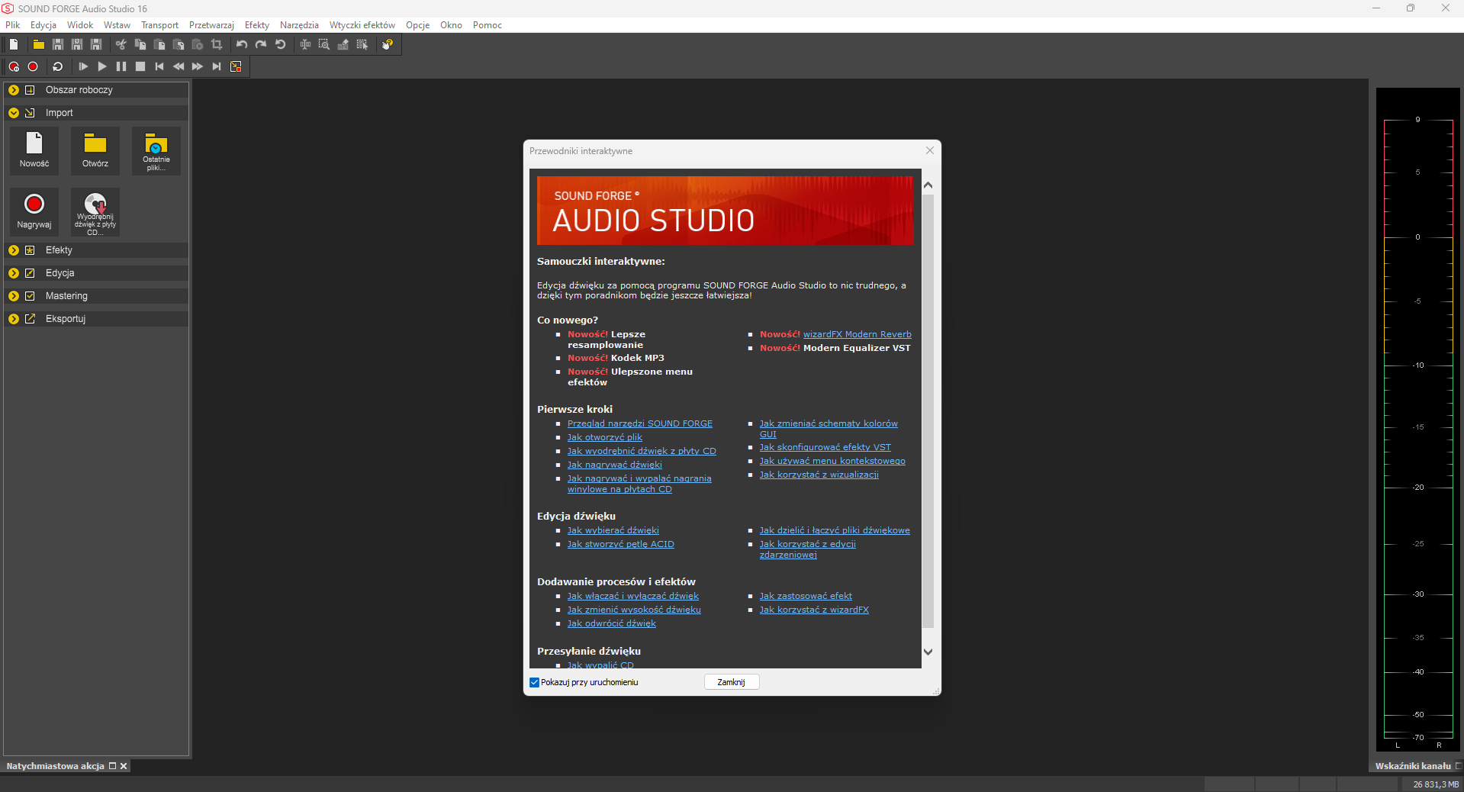Create a new file from the toolbar
Screen dimensions: 1464x792
click(14, 44)
